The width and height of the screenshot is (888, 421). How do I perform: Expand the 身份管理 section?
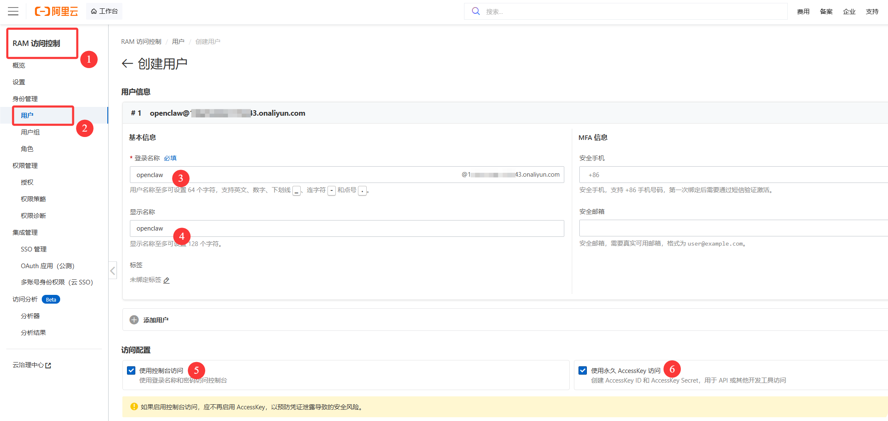tap(25, 99)
